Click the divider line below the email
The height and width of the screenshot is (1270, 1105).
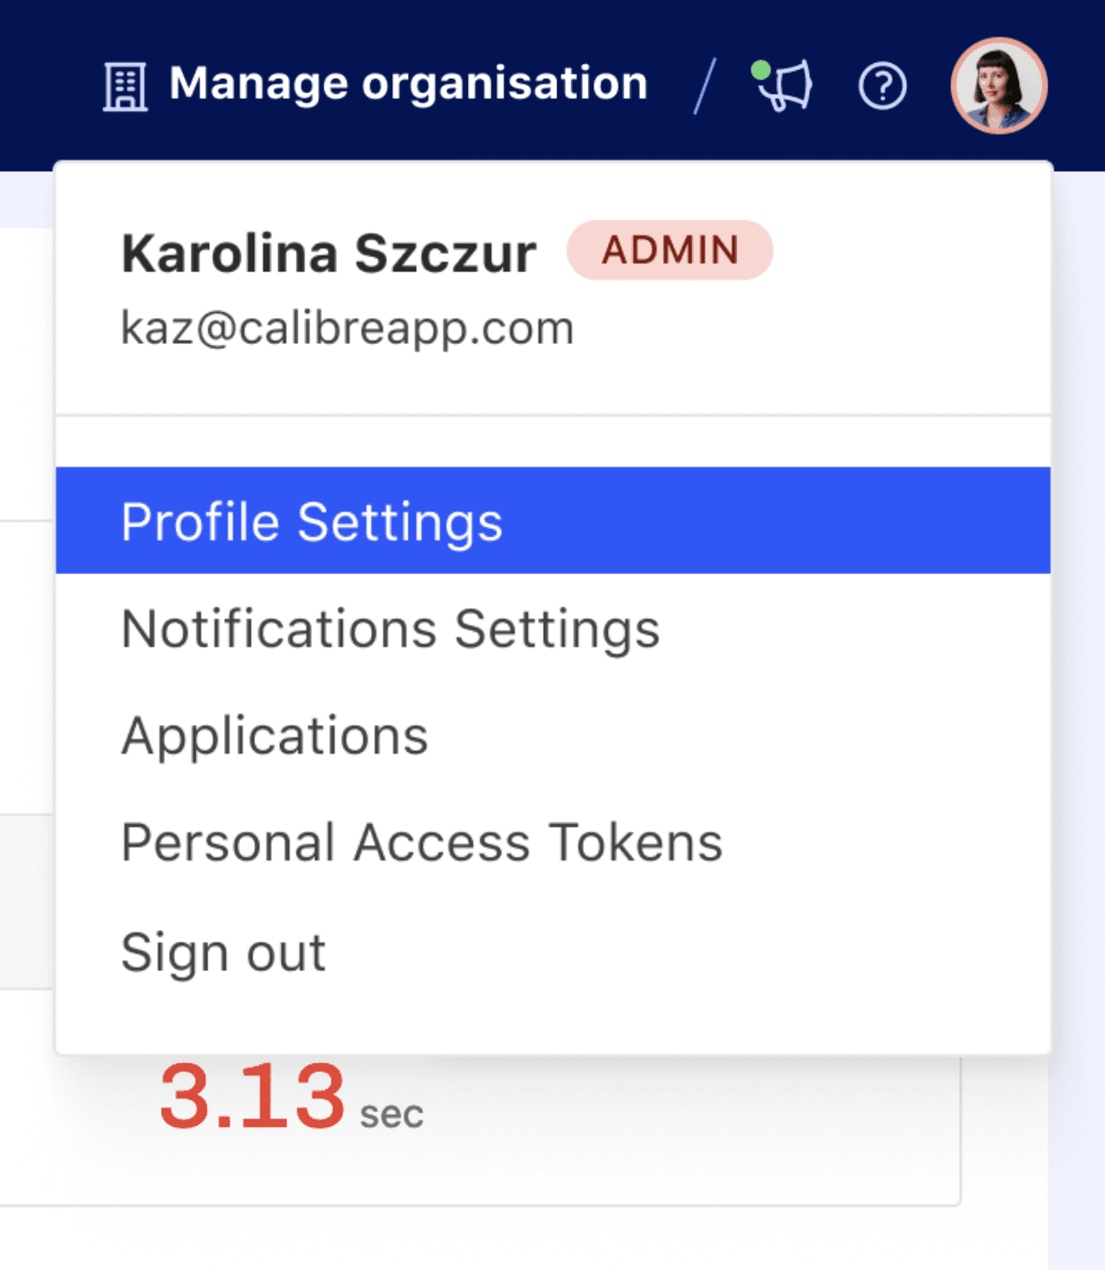coord(552,415)
